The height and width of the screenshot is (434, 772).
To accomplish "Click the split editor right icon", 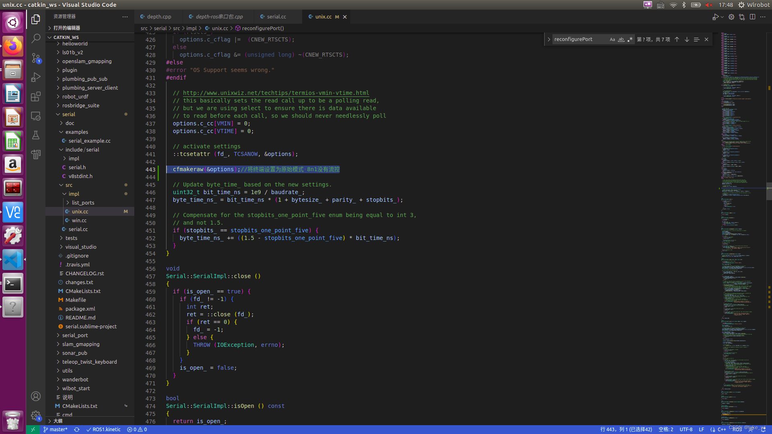I will pos(752,17).
